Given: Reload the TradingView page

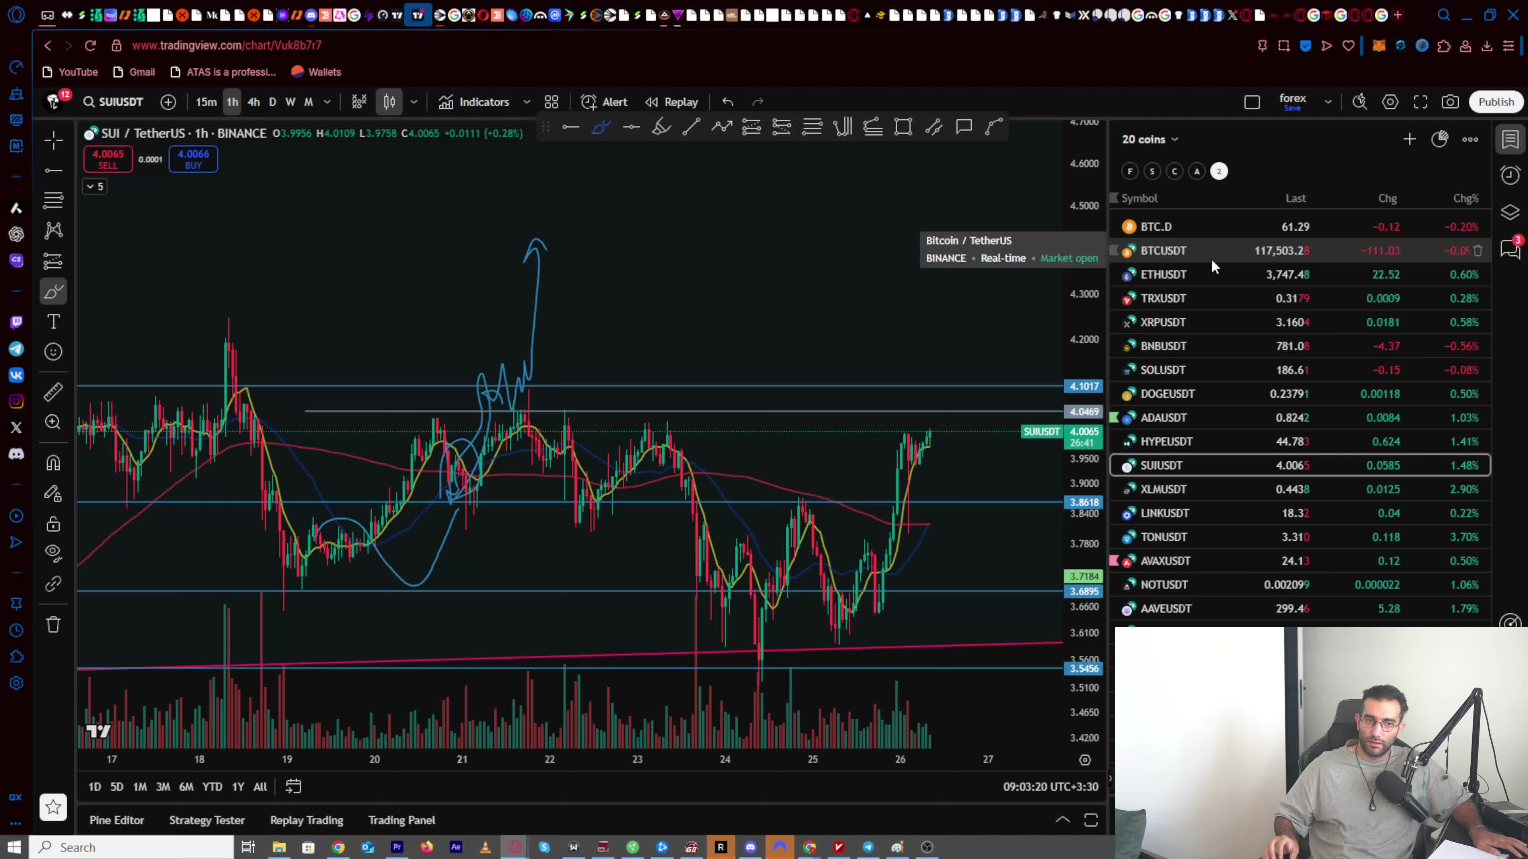Looking at the screenshot, I should pyautogui.click(x=90, y=45).
